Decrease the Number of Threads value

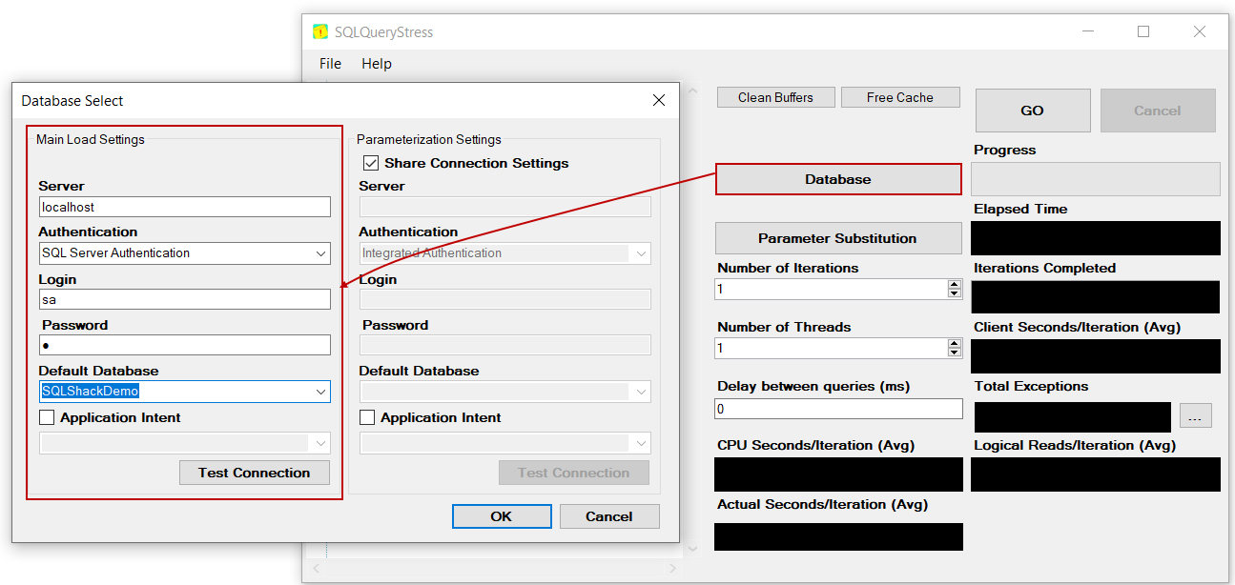click(x=954, y=353)
